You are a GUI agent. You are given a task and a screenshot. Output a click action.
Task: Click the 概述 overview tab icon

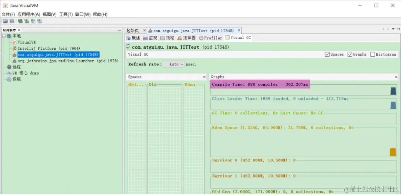pos(128,38)
